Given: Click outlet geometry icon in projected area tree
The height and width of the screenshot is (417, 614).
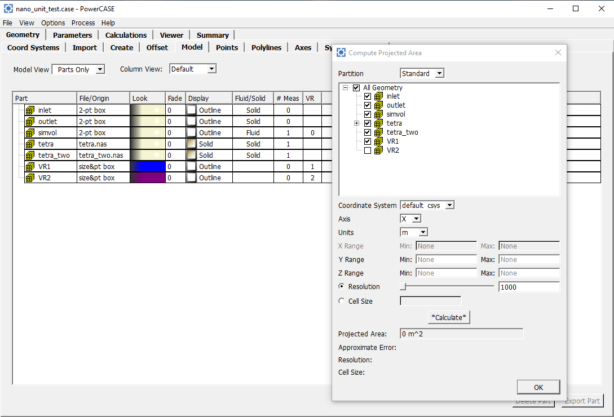Looking at the screenshot, I should pos(378,105).
